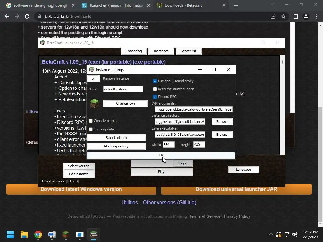Click the sync update tray icon
This screenshot has height=242, width=323.
(x=279, y=234)
